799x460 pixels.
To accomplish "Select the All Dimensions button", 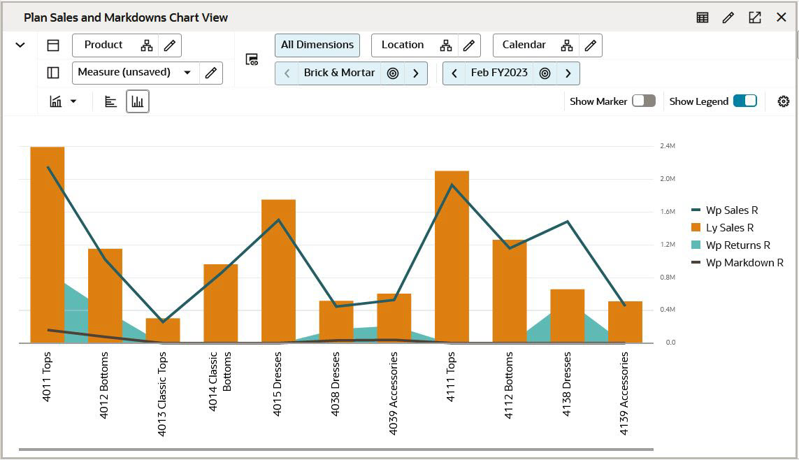I will coord(317,45).
